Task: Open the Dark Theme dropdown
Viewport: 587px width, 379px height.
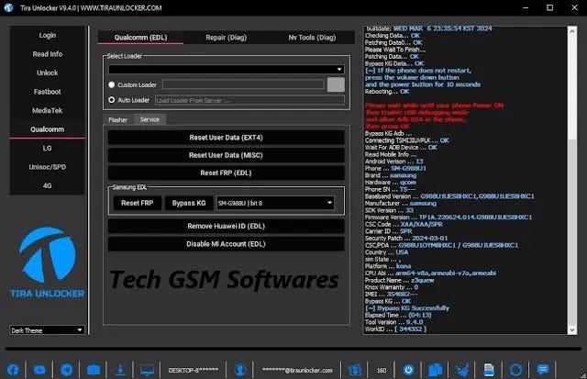Action: (47, 330)
